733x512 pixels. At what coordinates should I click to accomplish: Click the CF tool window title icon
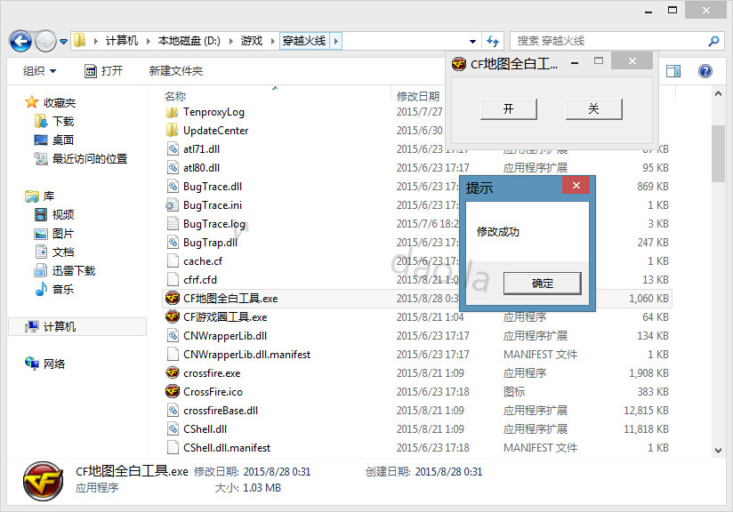click(459, 63)
